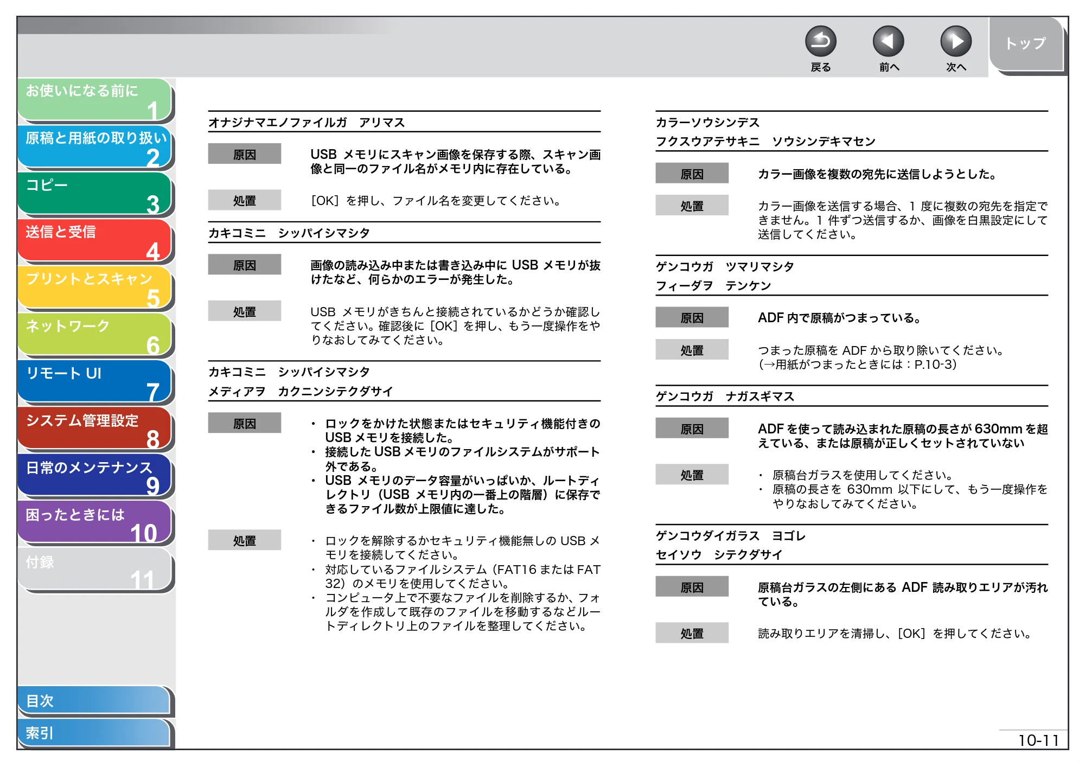1085x767 pixels.
Task: Click the フィーダヲ テンケン heading
Action: (713, 286)
